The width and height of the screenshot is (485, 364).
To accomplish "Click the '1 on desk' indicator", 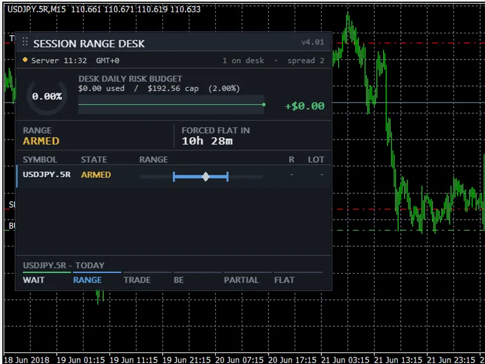I will tap(244, 60).
